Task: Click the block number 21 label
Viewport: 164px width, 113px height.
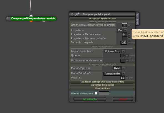Action: pos(8,18)
